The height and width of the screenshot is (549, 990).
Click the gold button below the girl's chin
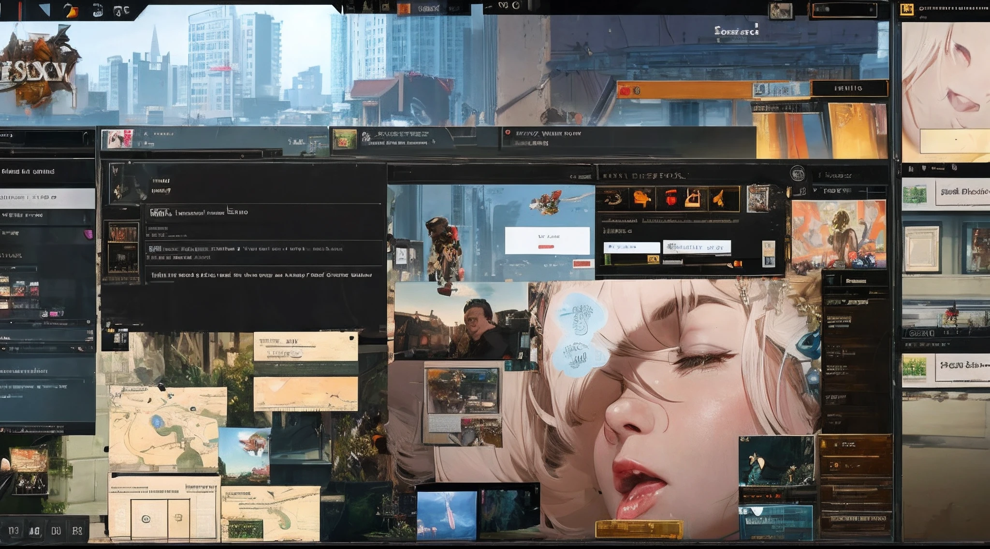click(639, 530)
